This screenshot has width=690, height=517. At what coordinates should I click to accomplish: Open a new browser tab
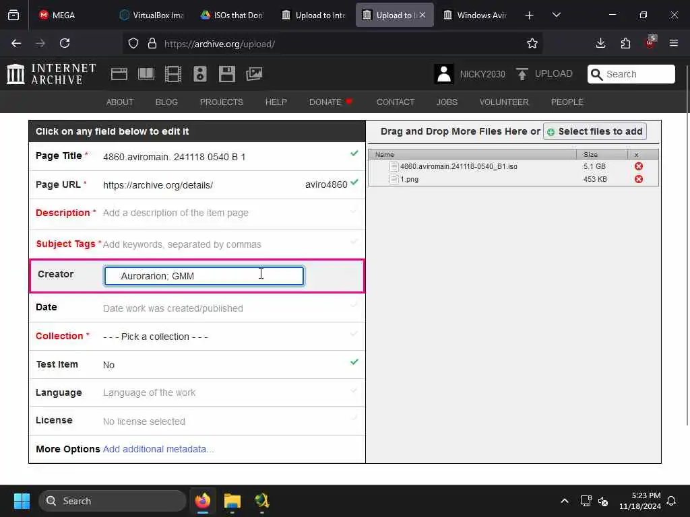530,15
